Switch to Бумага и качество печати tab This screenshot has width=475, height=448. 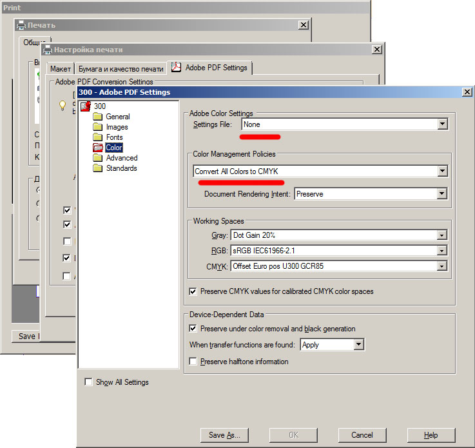121,69
